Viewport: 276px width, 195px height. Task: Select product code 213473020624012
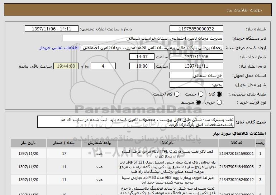[x=237, y=180]
